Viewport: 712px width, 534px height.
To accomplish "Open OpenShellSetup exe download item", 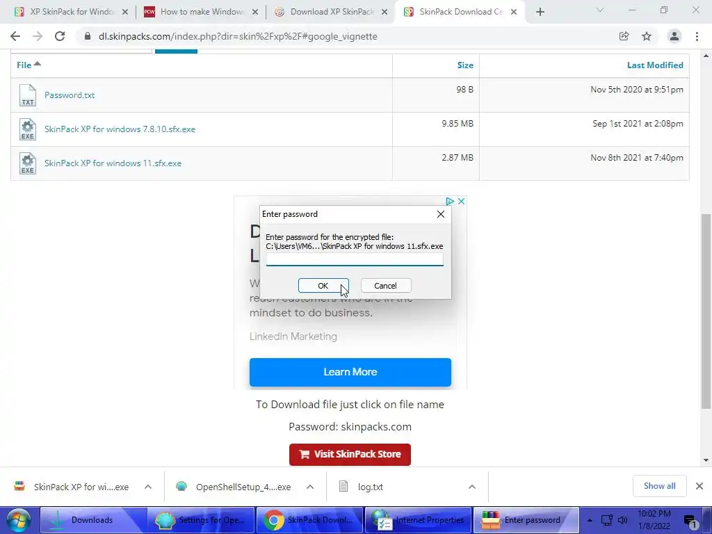I will pyautogui.click(x=234, y=487).
